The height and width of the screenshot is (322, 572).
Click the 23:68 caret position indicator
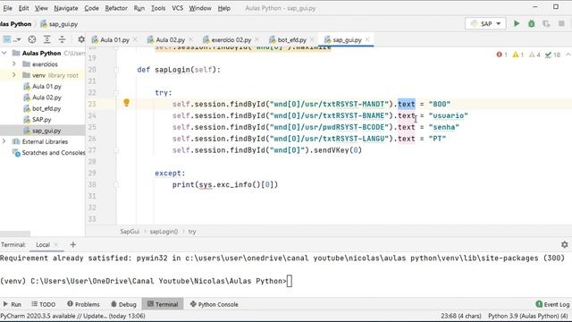click(461, 316)
